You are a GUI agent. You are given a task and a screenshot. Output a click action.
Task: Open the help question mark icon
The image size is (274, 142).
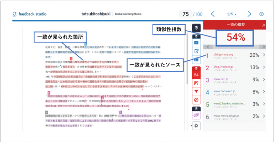tap(262, 14)
